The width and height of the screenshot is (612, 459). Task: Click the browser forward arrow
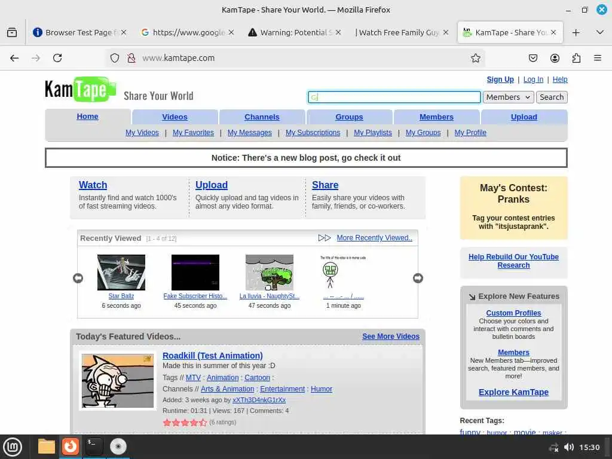[x=35, y=58]
